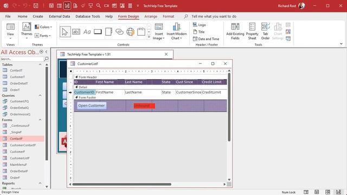Image resolution: width=347 pixels, height=195 pixels.
Task: Switch to the Format tab
Action: click(169, 16)
